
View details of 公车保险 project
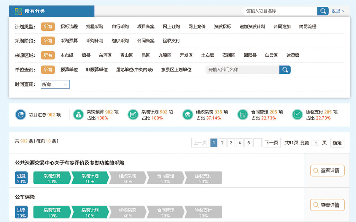click(327, 205)
